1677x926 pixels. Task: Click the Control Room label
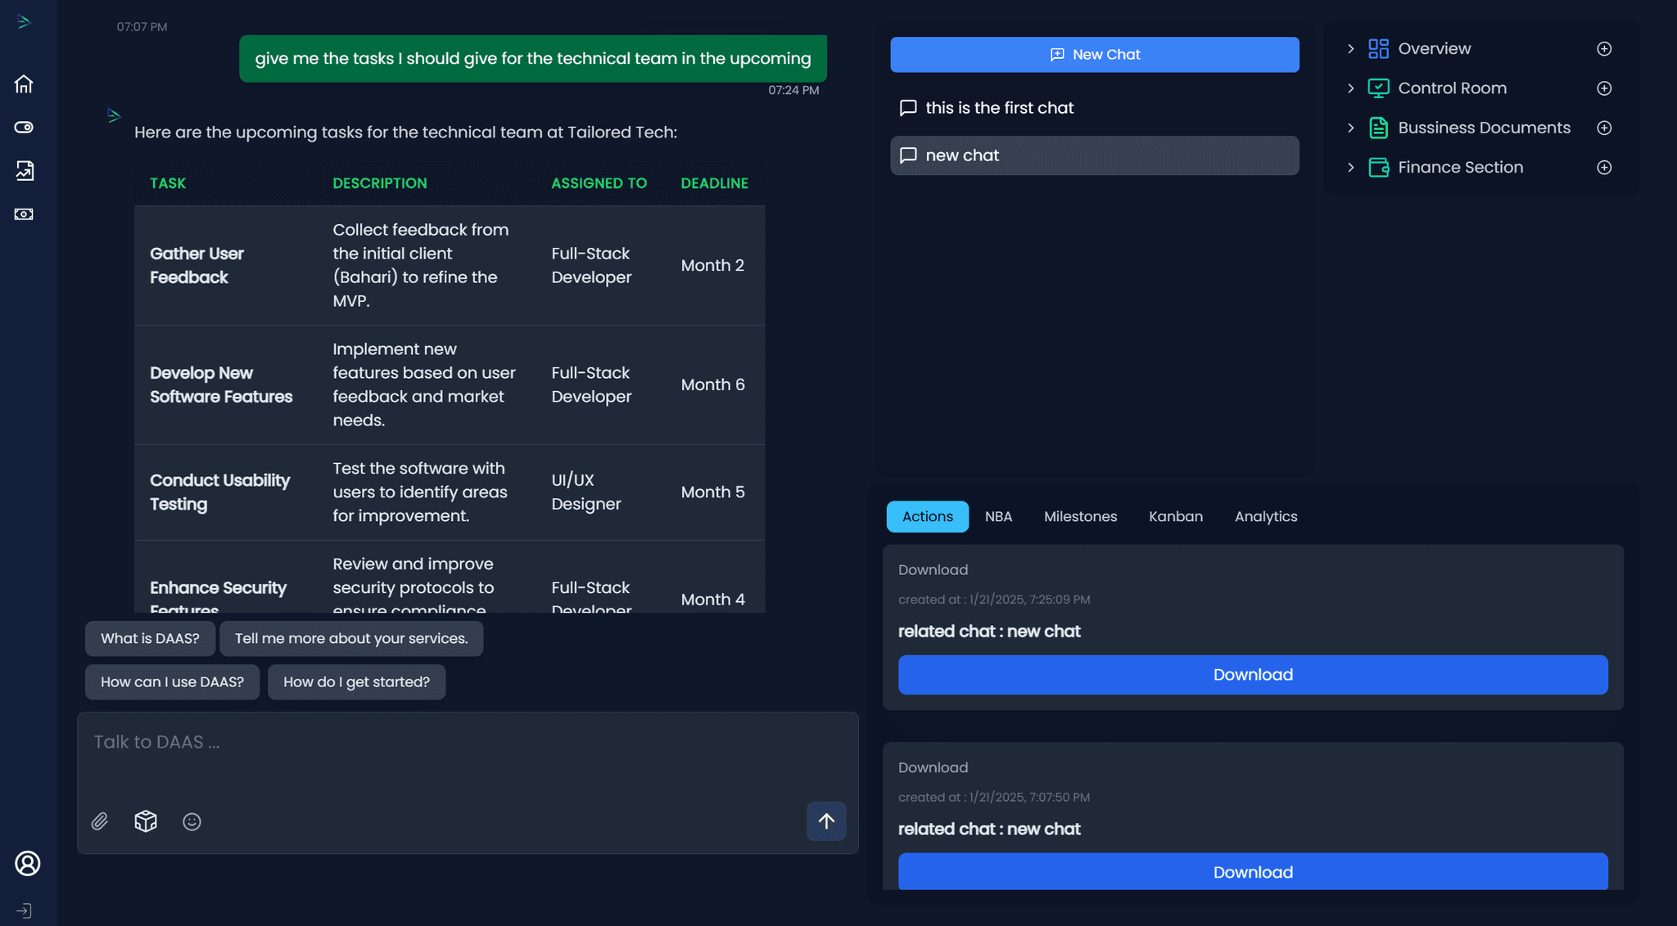(1452, 88)
